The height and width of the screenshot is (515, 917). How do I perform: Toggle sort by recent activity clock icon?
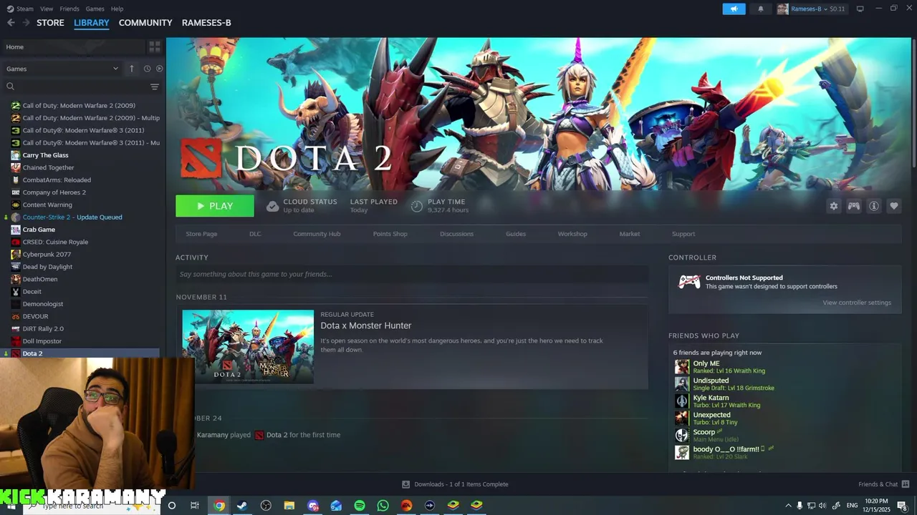pyautogui.click(x=147, y=69)
